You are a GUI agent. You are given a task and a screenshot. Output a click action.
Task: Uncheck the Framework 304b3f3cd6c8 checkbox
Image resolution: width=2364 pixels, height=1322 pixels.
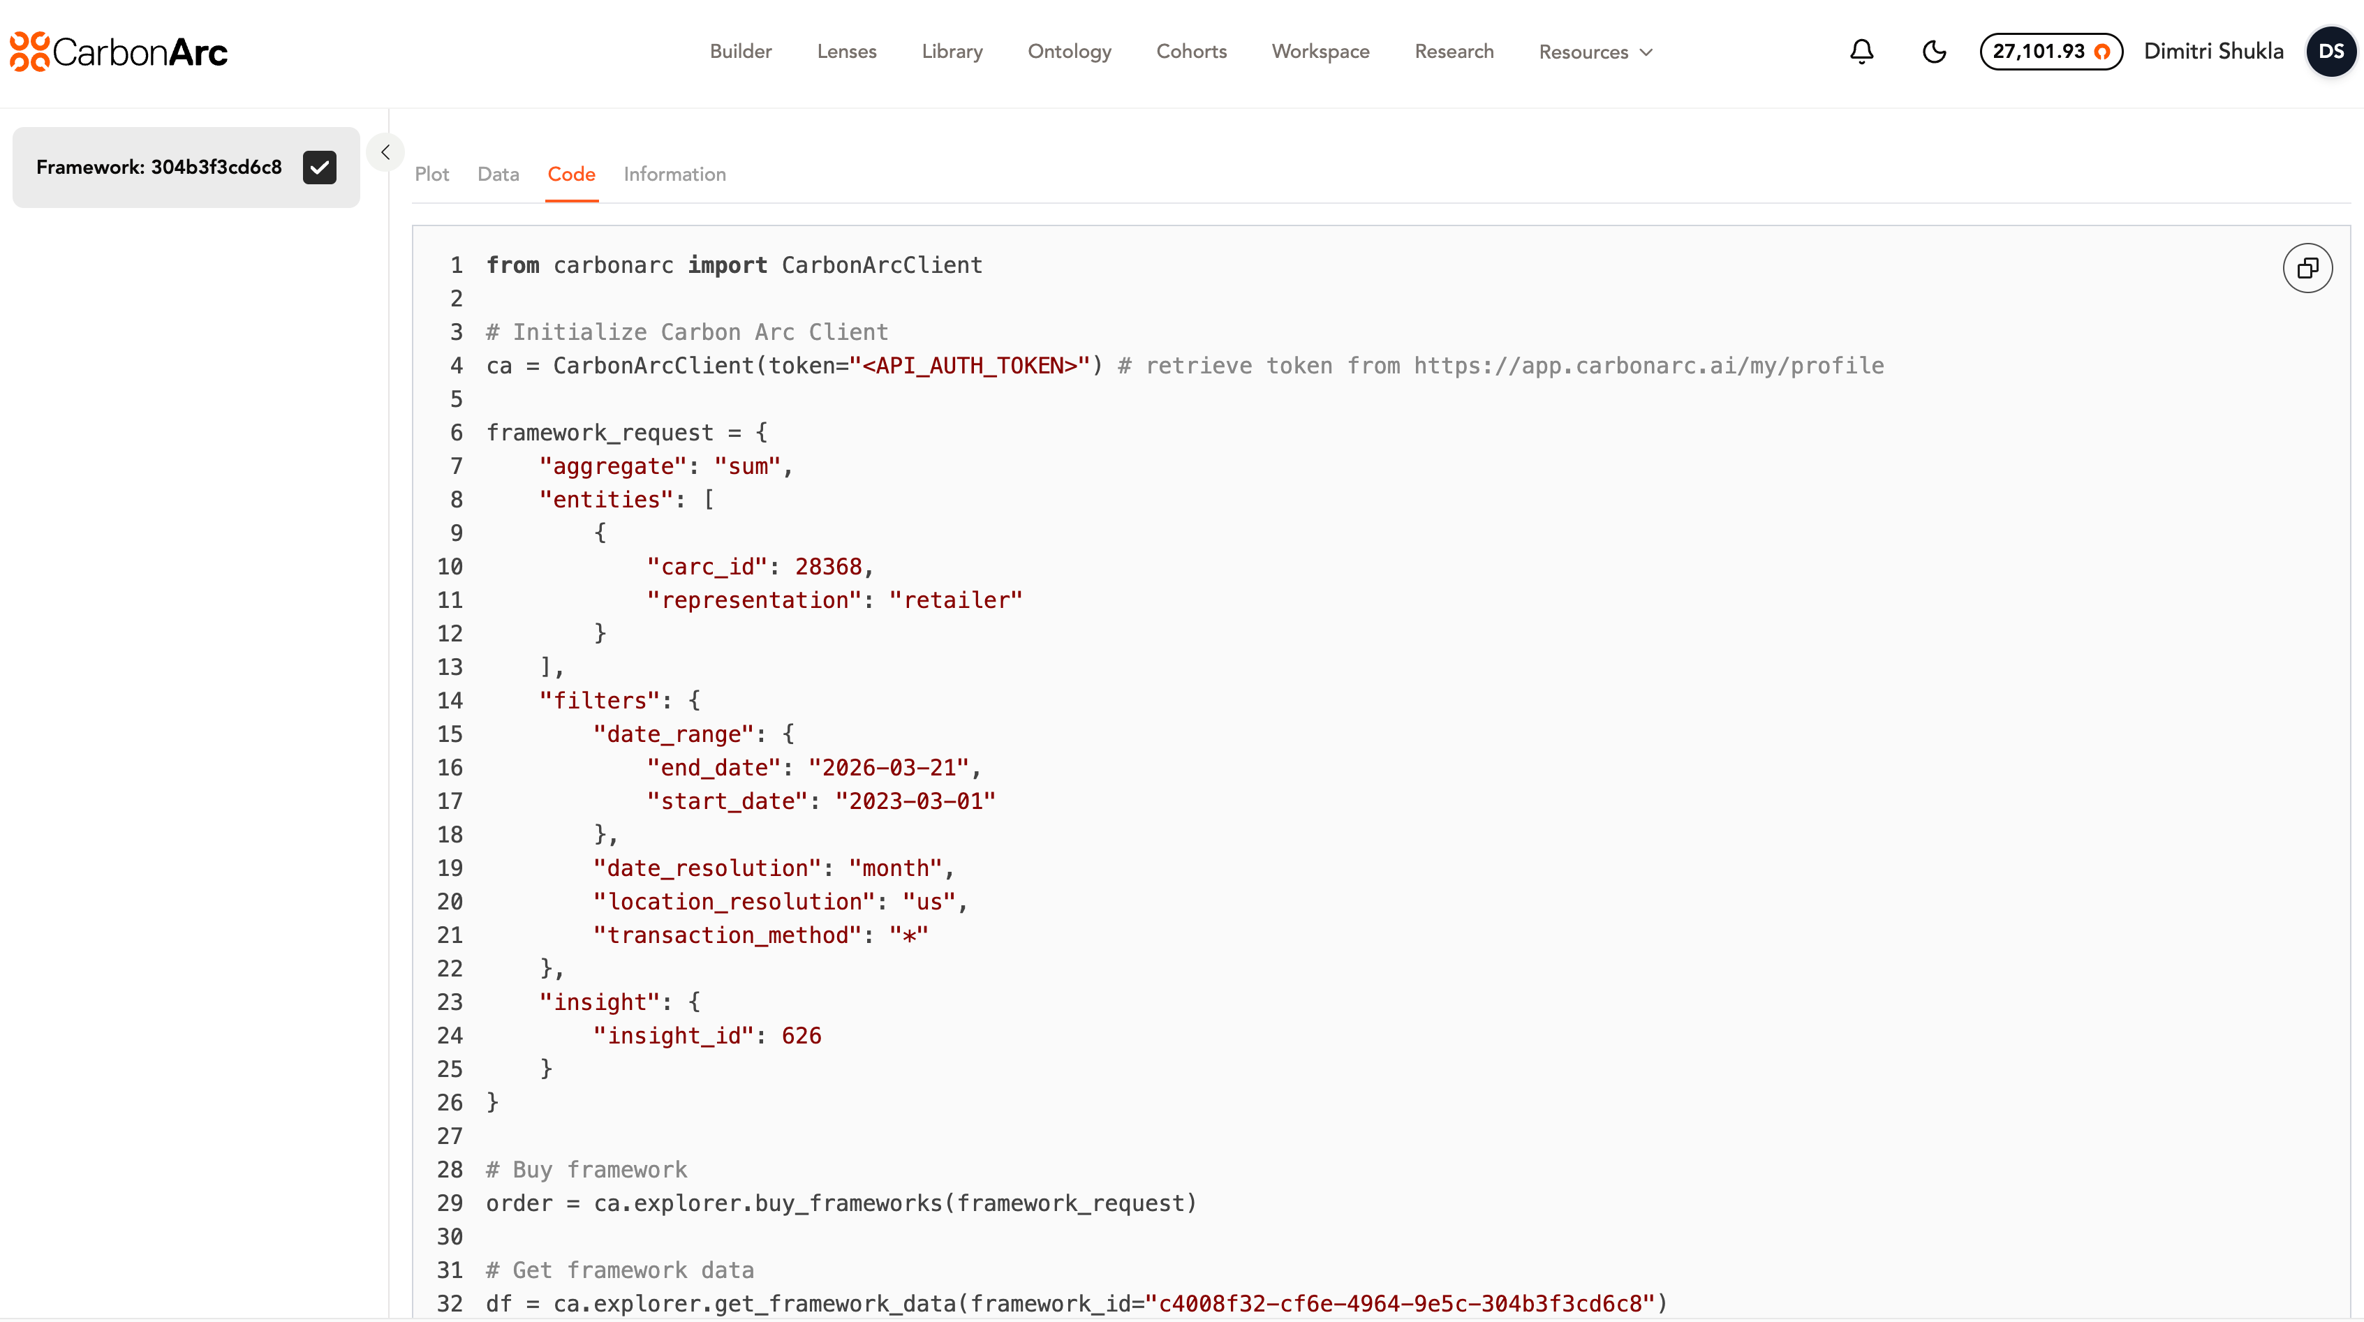pos(319,167)
